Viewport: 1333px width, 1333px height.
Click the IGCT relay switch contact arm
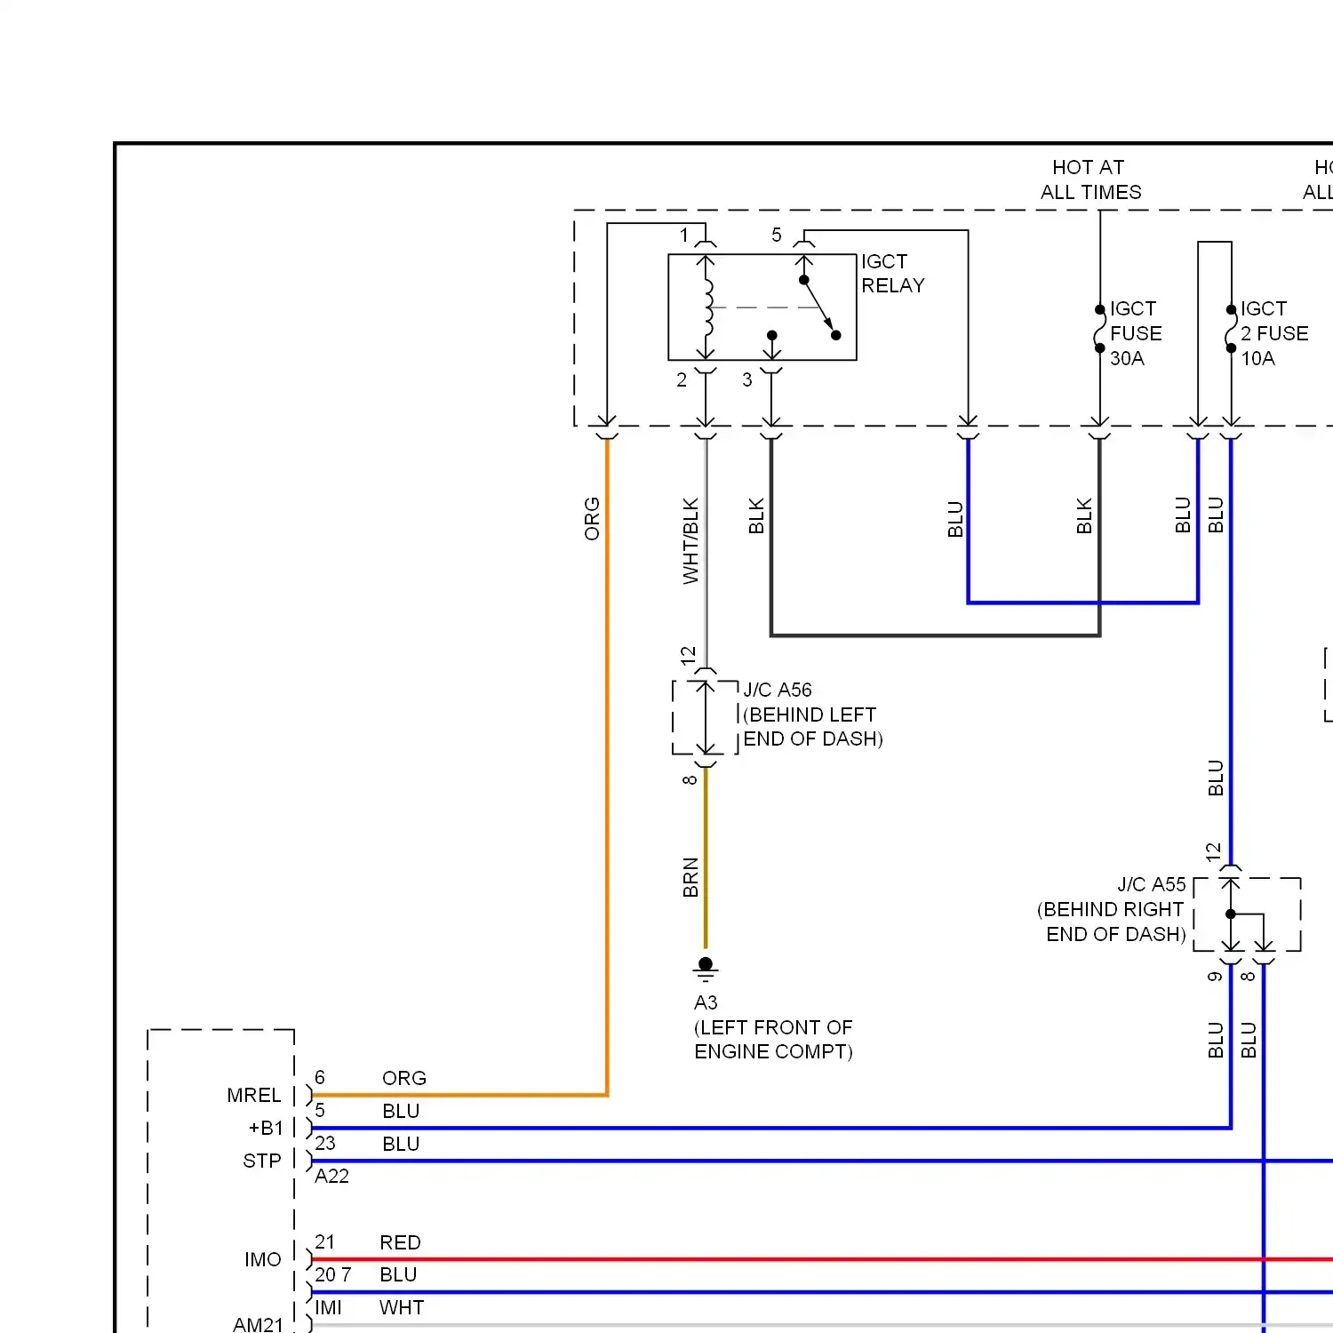(819, 307)
